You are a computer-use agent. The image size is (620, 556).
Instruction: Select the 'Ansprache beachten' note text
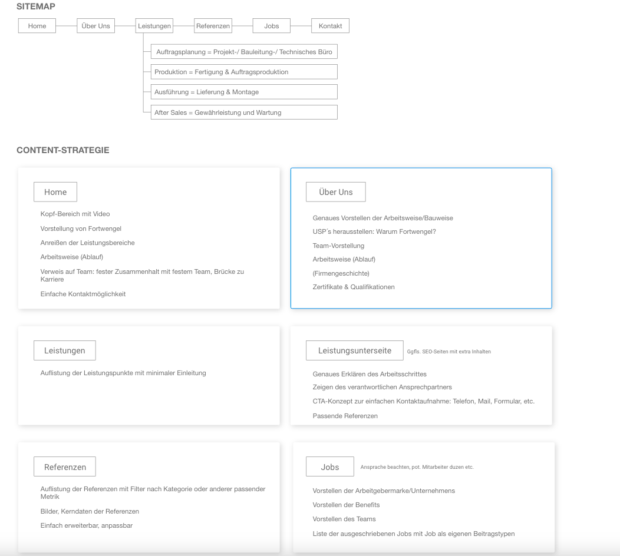[417, 467]
